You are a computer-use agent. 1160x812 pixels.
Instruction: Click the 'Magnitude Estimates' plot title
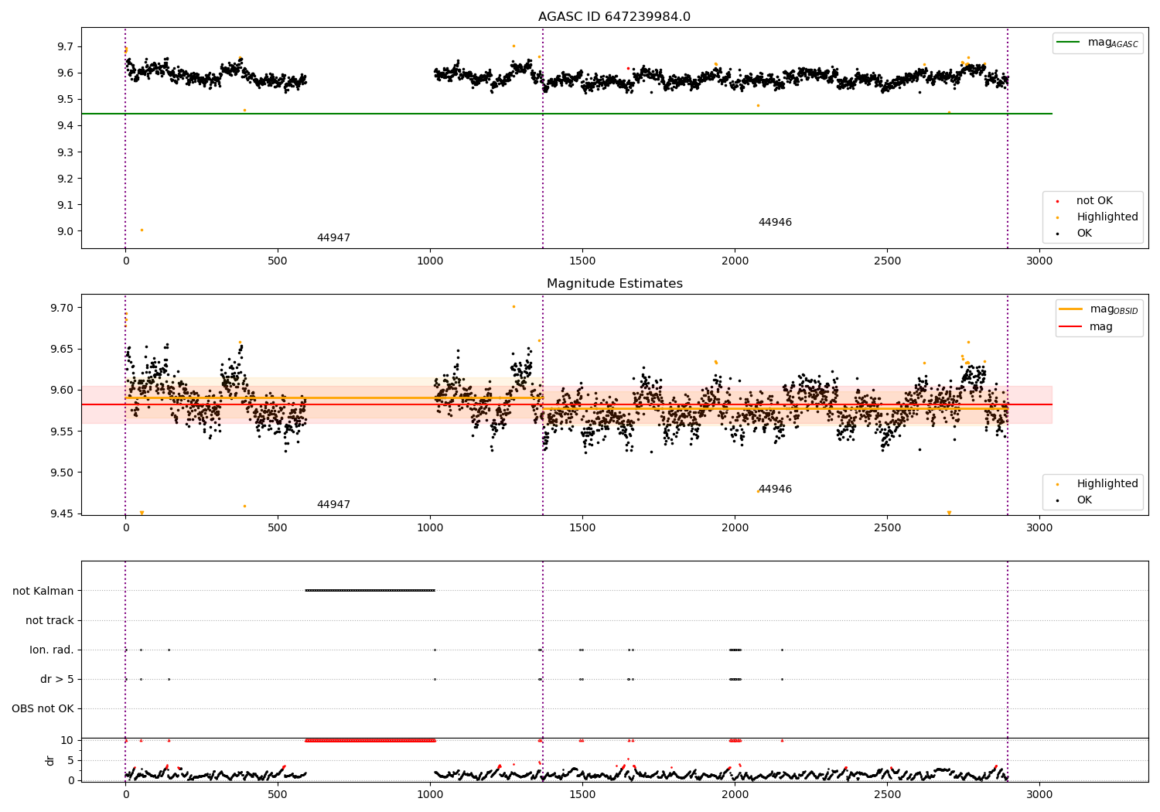614,284
